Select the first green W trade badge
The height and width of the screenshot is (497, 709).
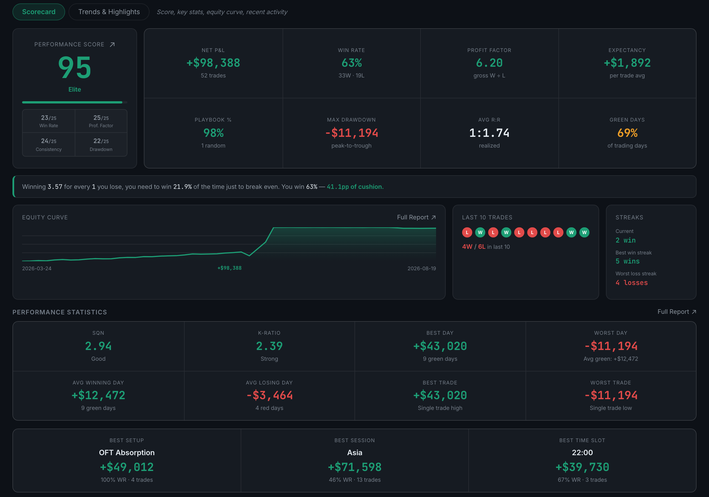point(480,232)
